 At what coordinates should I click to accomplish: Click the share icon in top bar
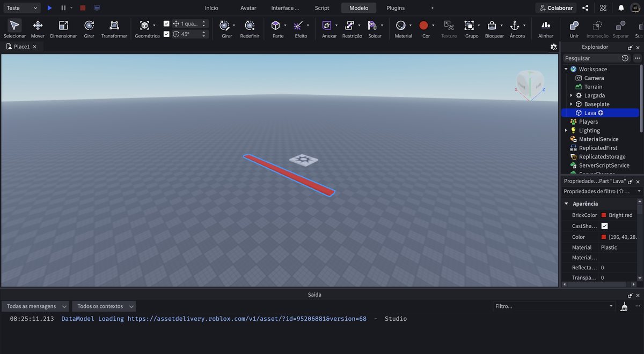[x=586, y=8]
